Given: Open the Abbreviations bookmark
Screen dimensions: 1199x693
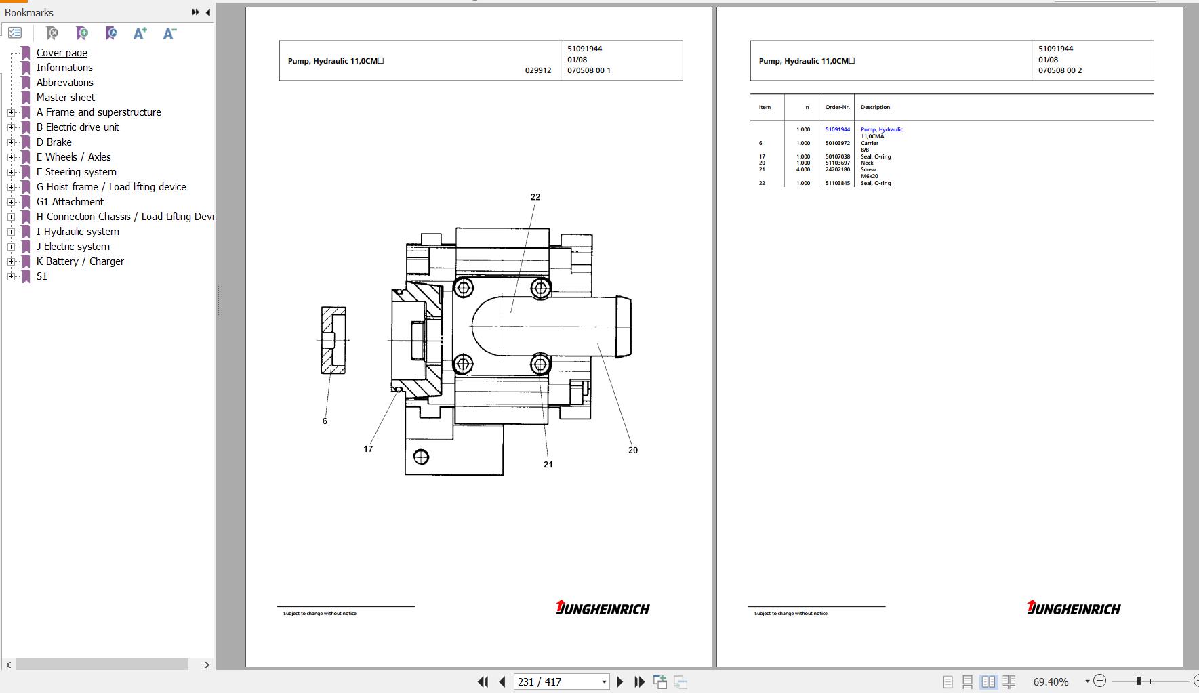Looking at the screenshot, I should point(65,83).
